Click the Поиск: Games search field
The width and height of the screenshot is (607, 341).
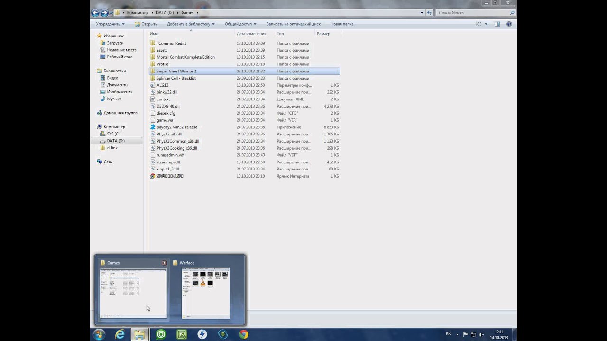476,13
